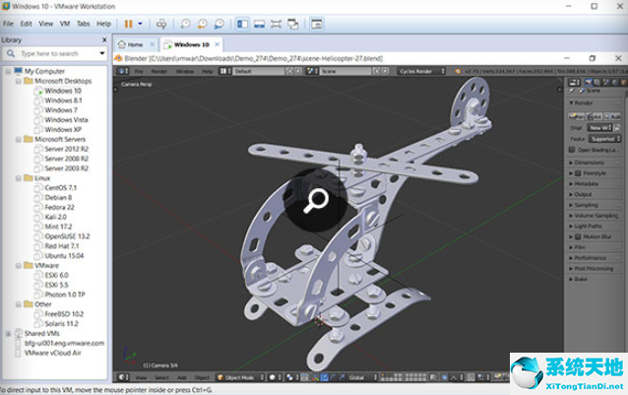Open the Global transform orientation dropdown

tap(363, 377)
